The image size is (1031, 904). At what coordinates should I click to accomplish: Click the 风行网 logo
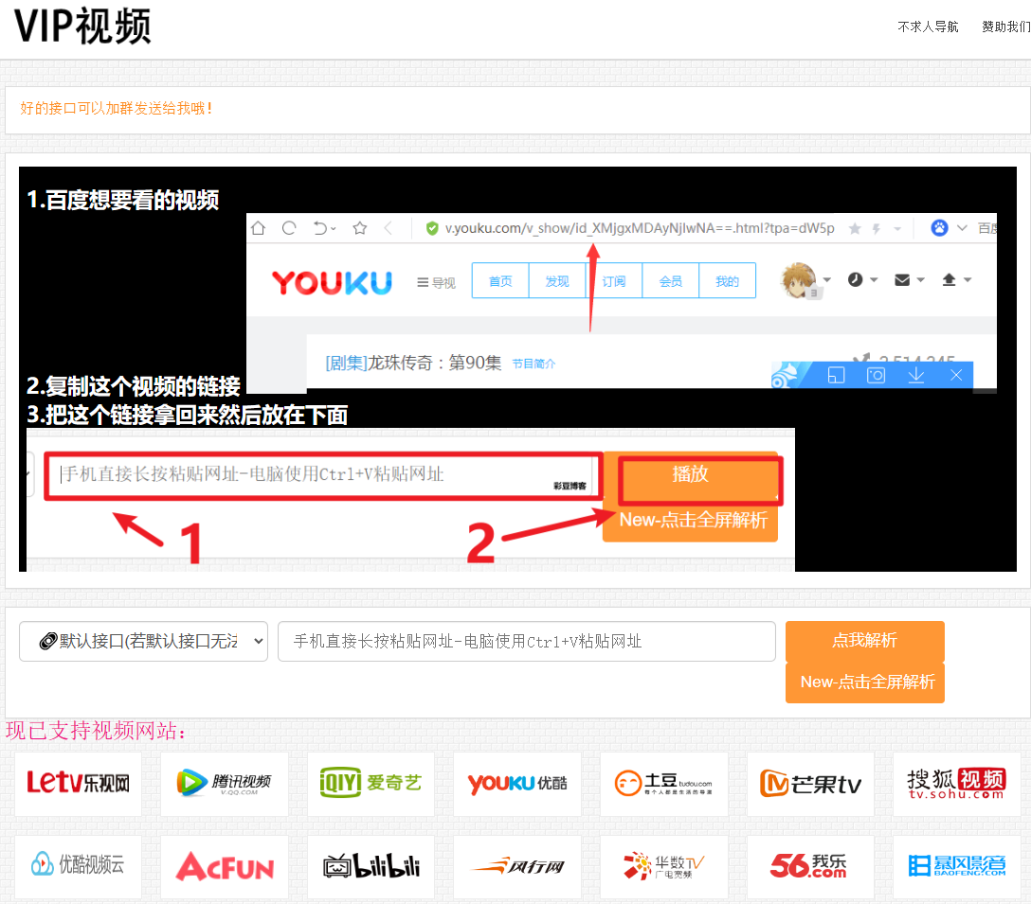(517, 866)
